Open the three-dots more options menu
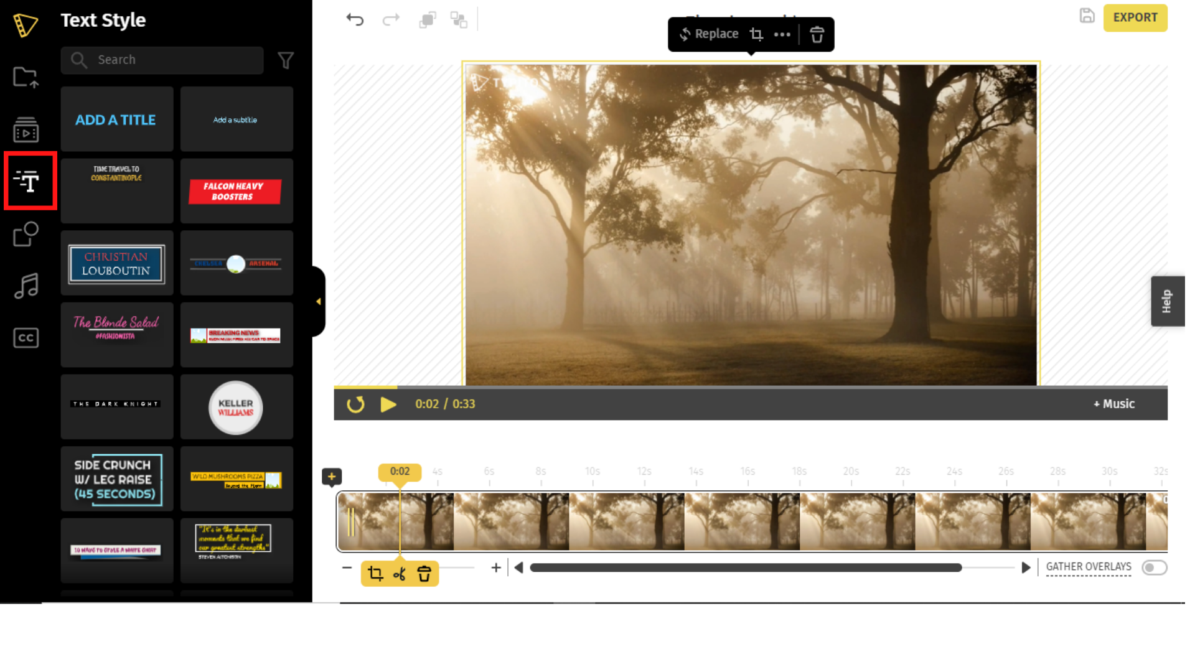This screenshot has height=672, width=1195. click(x=782, y=34)
